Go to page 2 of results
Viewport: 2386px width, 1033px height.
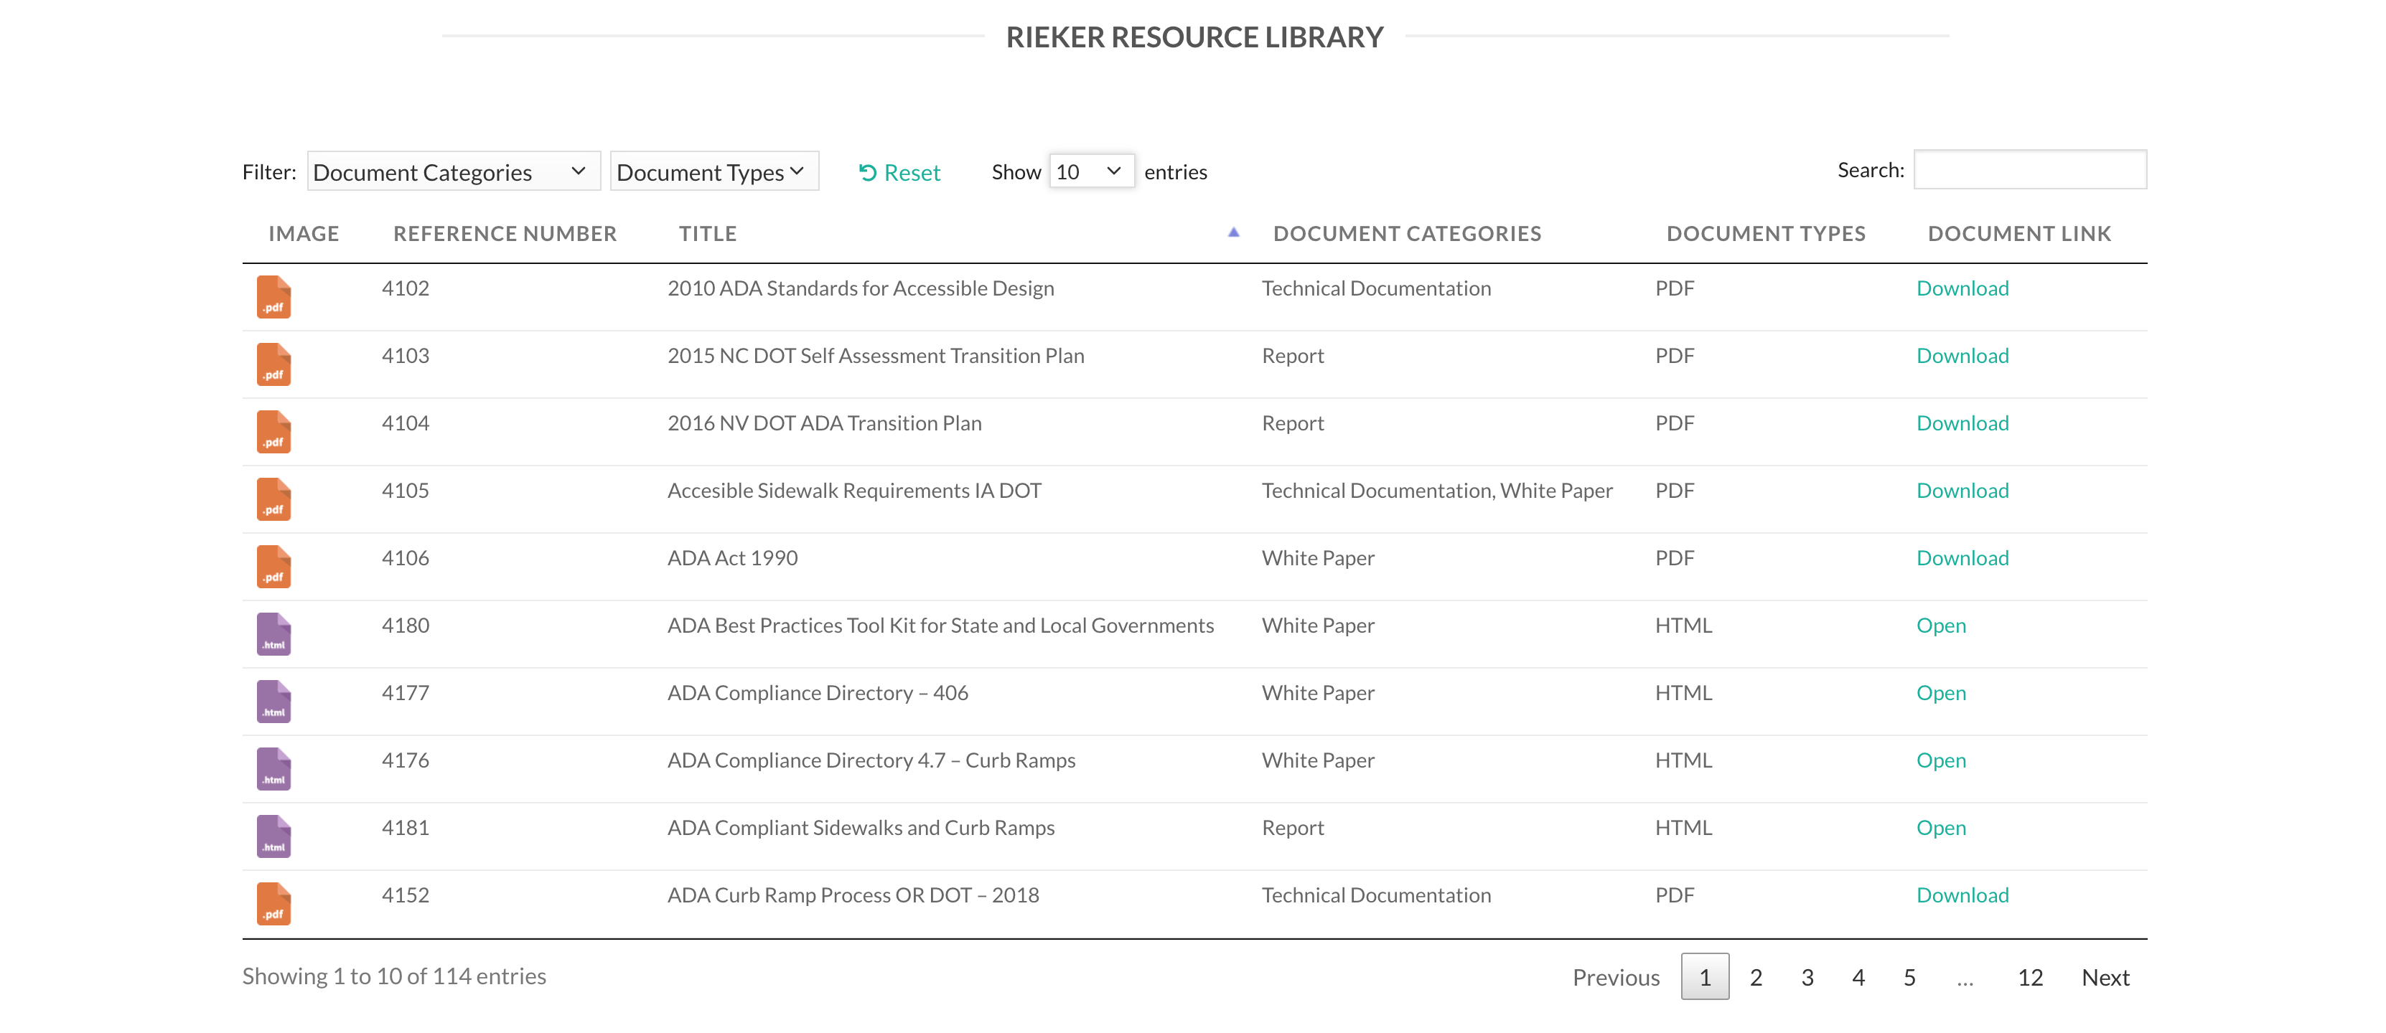click(1756, 976)
